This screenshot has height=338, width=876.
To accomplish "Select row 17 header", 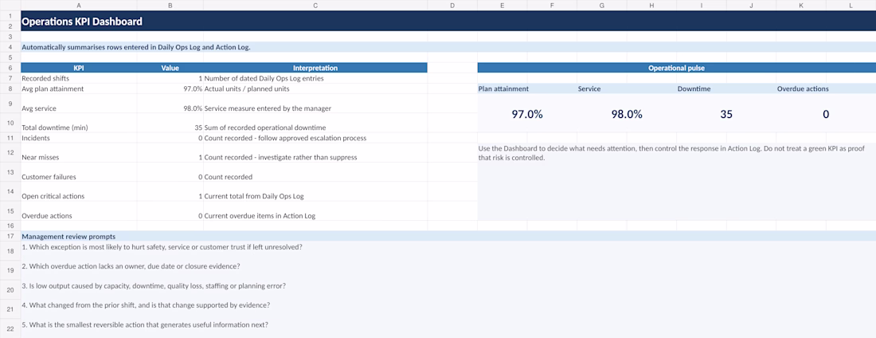I will point(10,236).
